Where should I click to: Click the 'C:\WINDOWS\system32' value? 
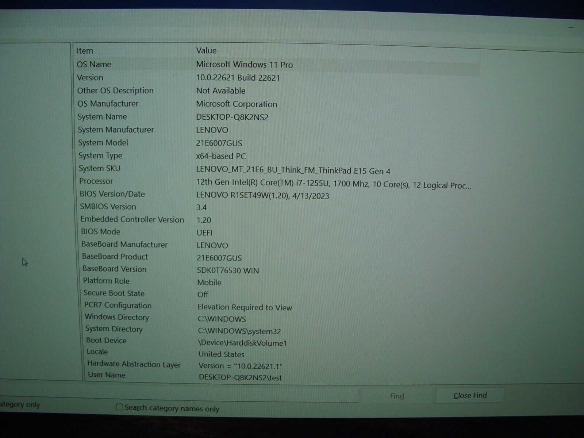click(x=239, y=331)
